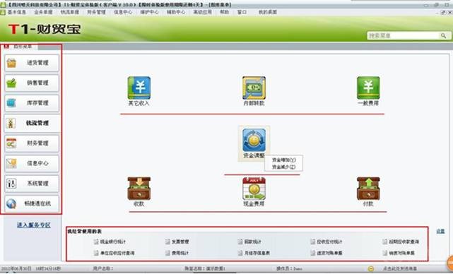Click the search magnifier icon
The width and height of the screenshot is (453, 274).
click(x=443, y=35)
